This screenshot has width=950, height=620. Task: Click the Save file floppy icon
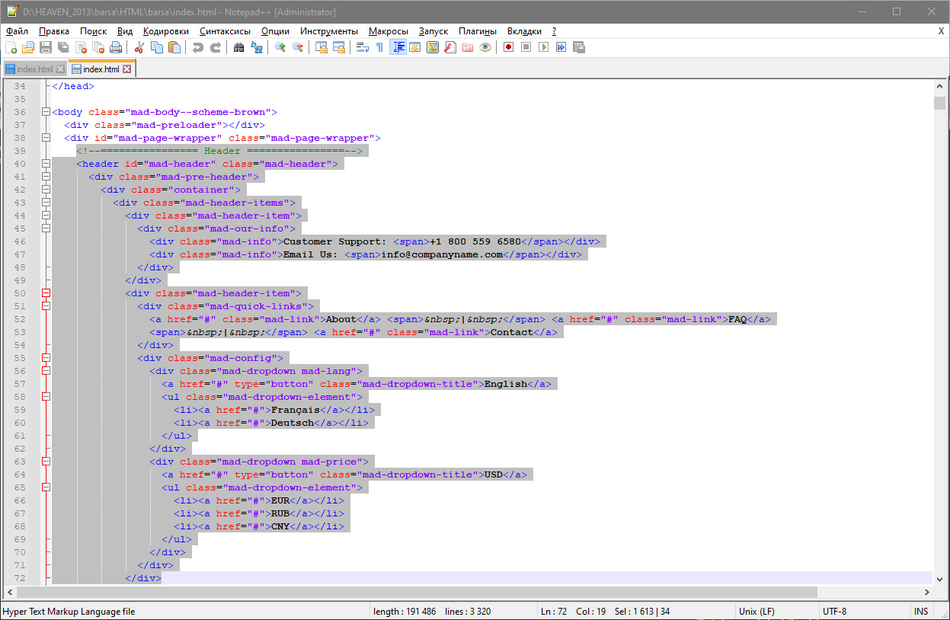tap(46, 47)
